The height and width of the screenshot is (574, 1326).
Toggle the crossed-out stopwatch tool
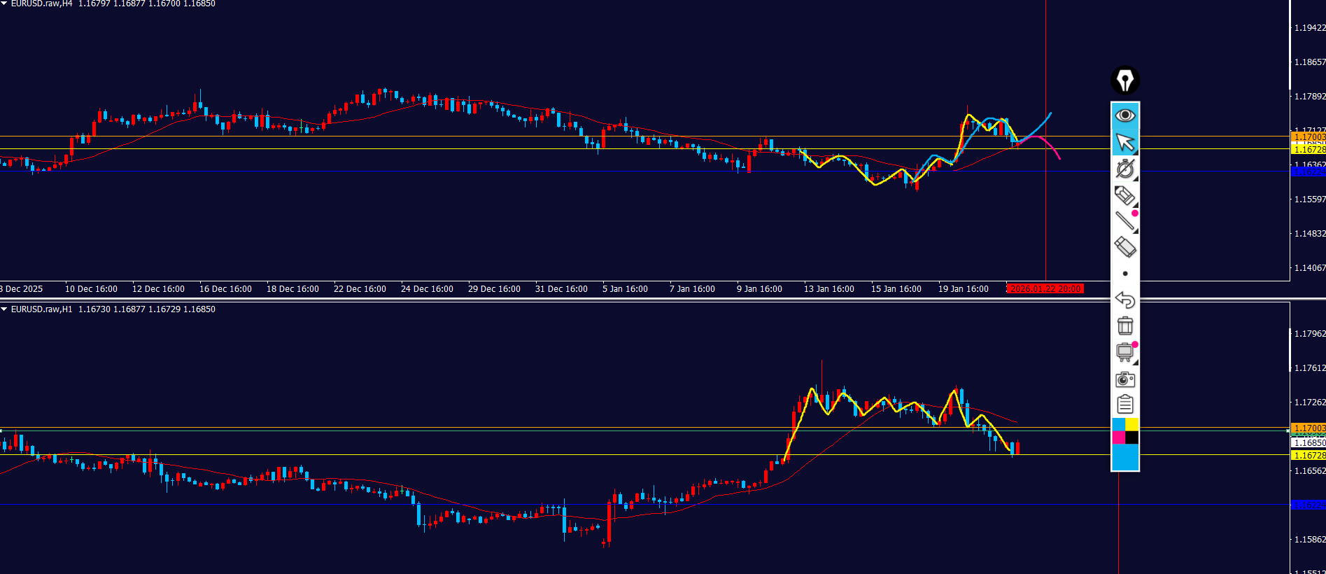tap(1124, 169)
